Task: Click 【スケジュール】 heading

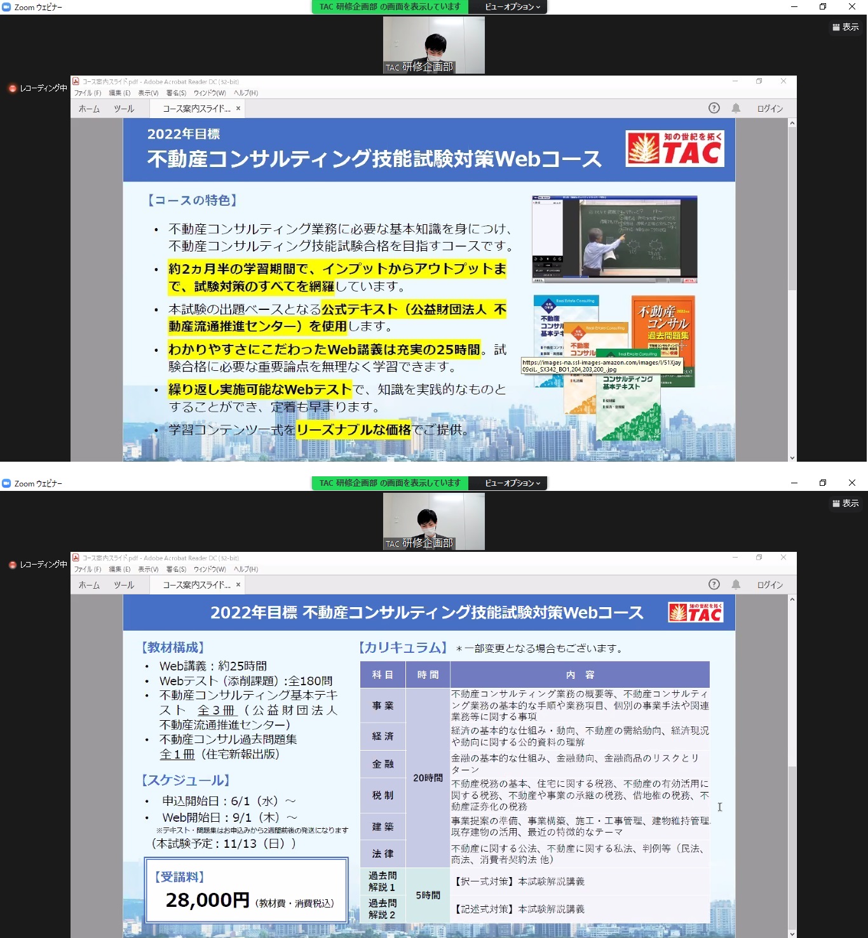Action: coord(186,780)
